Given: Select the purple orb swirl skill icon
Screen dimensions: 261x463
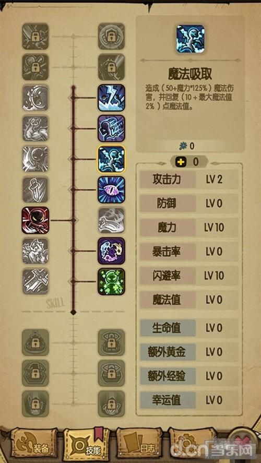Looking at the screenshot, I should tap(111, 251).
